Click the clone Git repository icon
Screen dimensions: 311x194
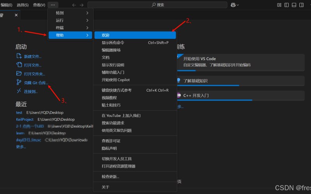click(19, 82)
